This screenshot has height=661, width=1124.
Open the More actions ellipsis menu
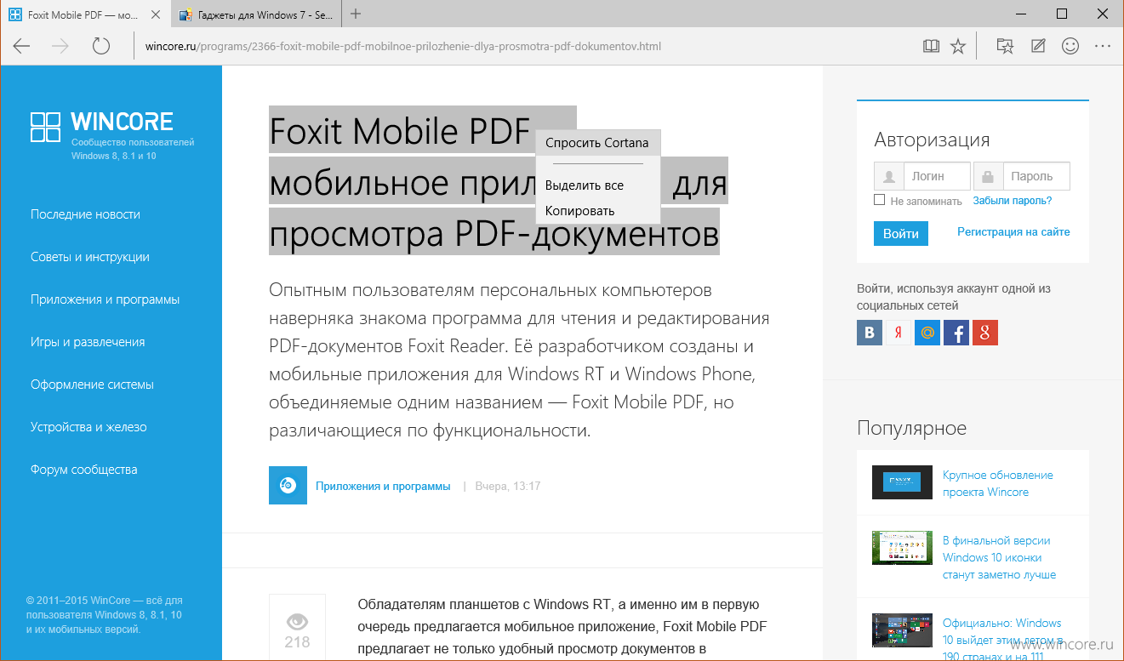[x=1103, y=46]
